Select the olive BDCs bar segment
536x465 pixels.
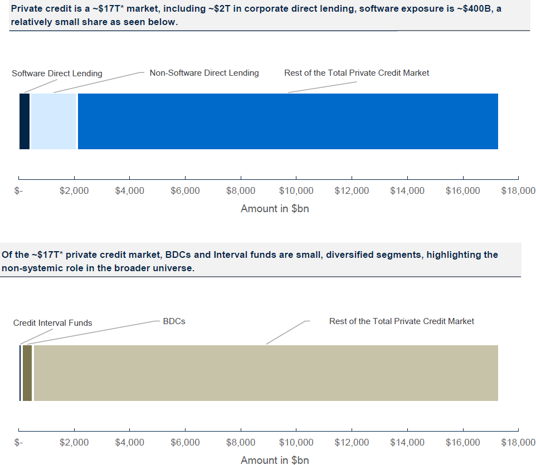(27, 373)
